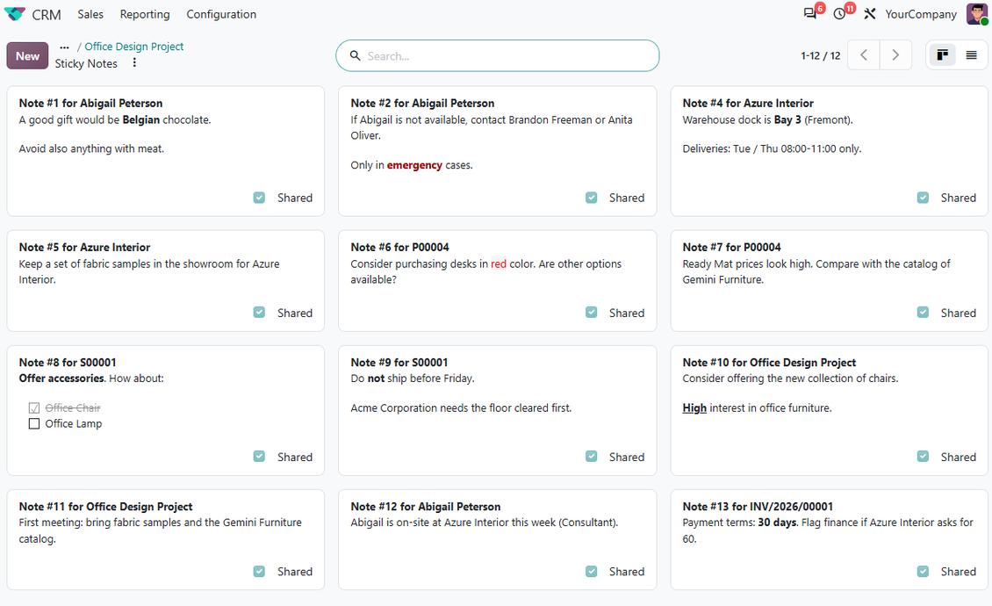The width and height of the screenshot is (992, 606).
Task: Click 'Acme Corporation needs the floor cleared first.'
Action: point(461,408)
